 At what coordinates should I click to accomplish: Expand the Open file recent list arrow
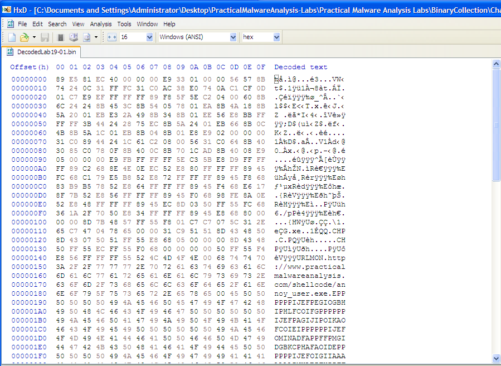(34, 37)
